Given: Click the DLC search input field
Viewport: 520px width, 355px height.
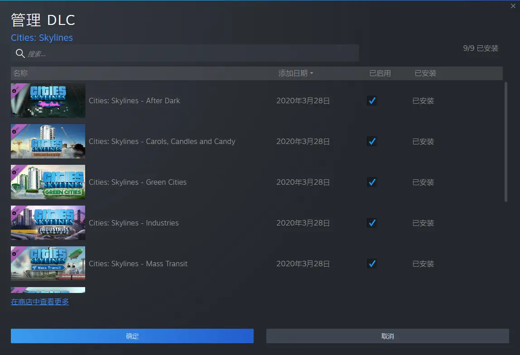Looking at the screenshot, I should click(x=185, y=53).
